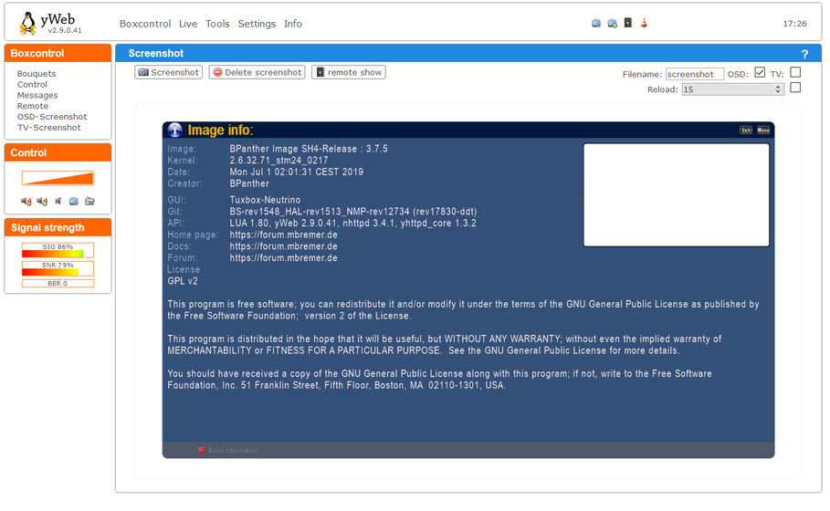
Task: Click the BER 0 bar
Action: (x=58, y=284)
